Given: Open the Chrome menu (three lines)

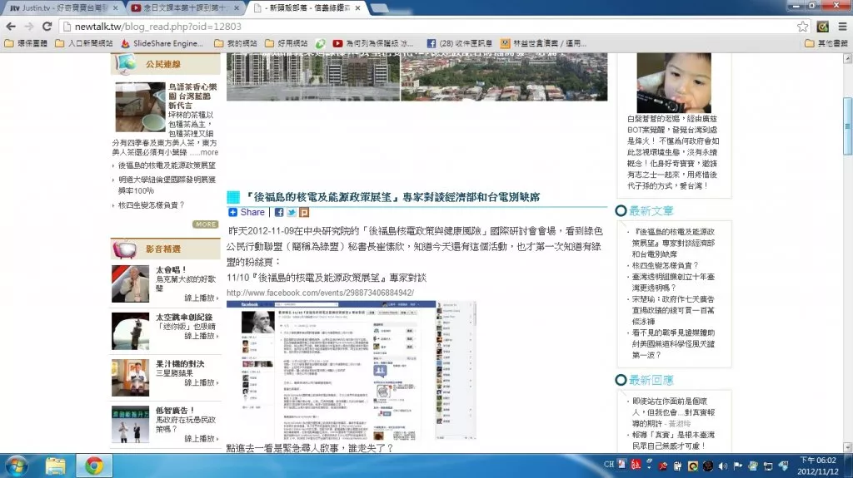Looking at the screenshot, I should click(x=842, y=26).
